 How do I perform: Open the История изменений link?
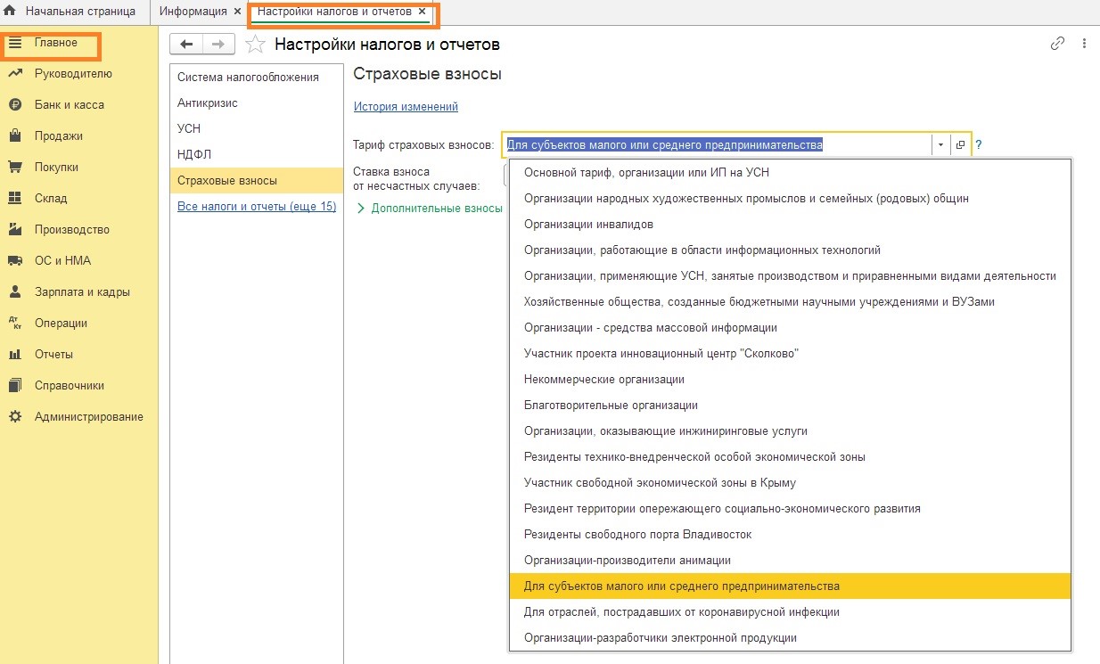(406, 107)
